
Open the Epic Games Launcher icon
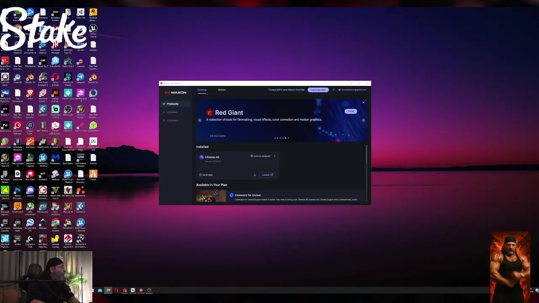[x=5, y=224]
